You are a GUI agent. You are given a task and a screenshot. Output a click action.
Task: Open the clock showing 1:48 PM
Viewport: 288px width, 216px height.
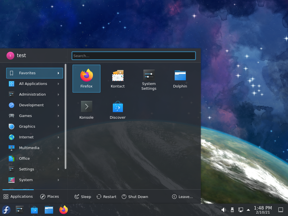coord(263,210)
